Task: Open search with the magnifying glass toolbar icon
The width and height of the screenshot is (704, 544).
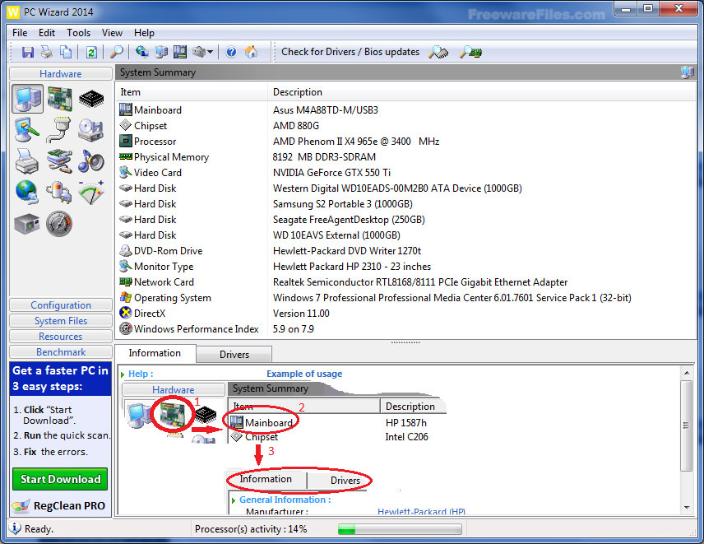Action: pyautogui.click(x=116, y=52)
